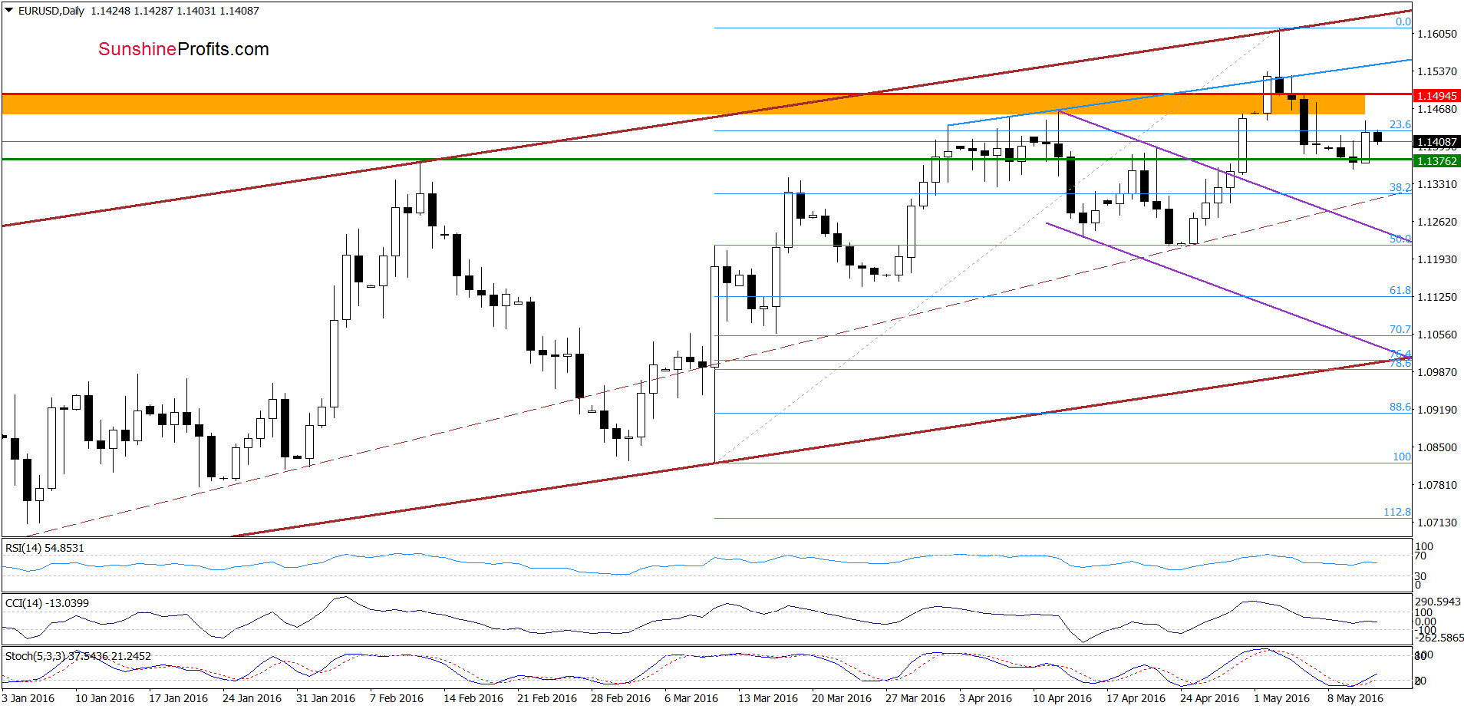This screenshot has width=1464, height=709.
Task: Click the RSI(14) 54.8531 indicator label
Action: point(45,548)
